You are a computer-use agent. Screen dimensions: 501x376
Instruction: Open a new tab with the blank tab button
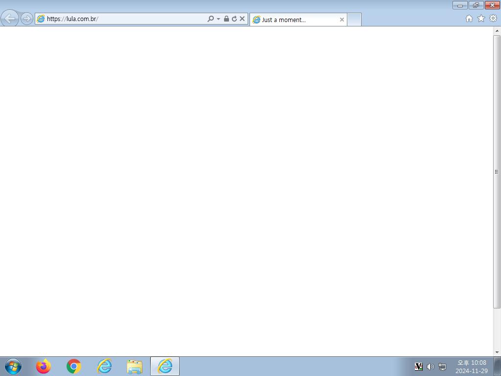[x=354, y=20]
